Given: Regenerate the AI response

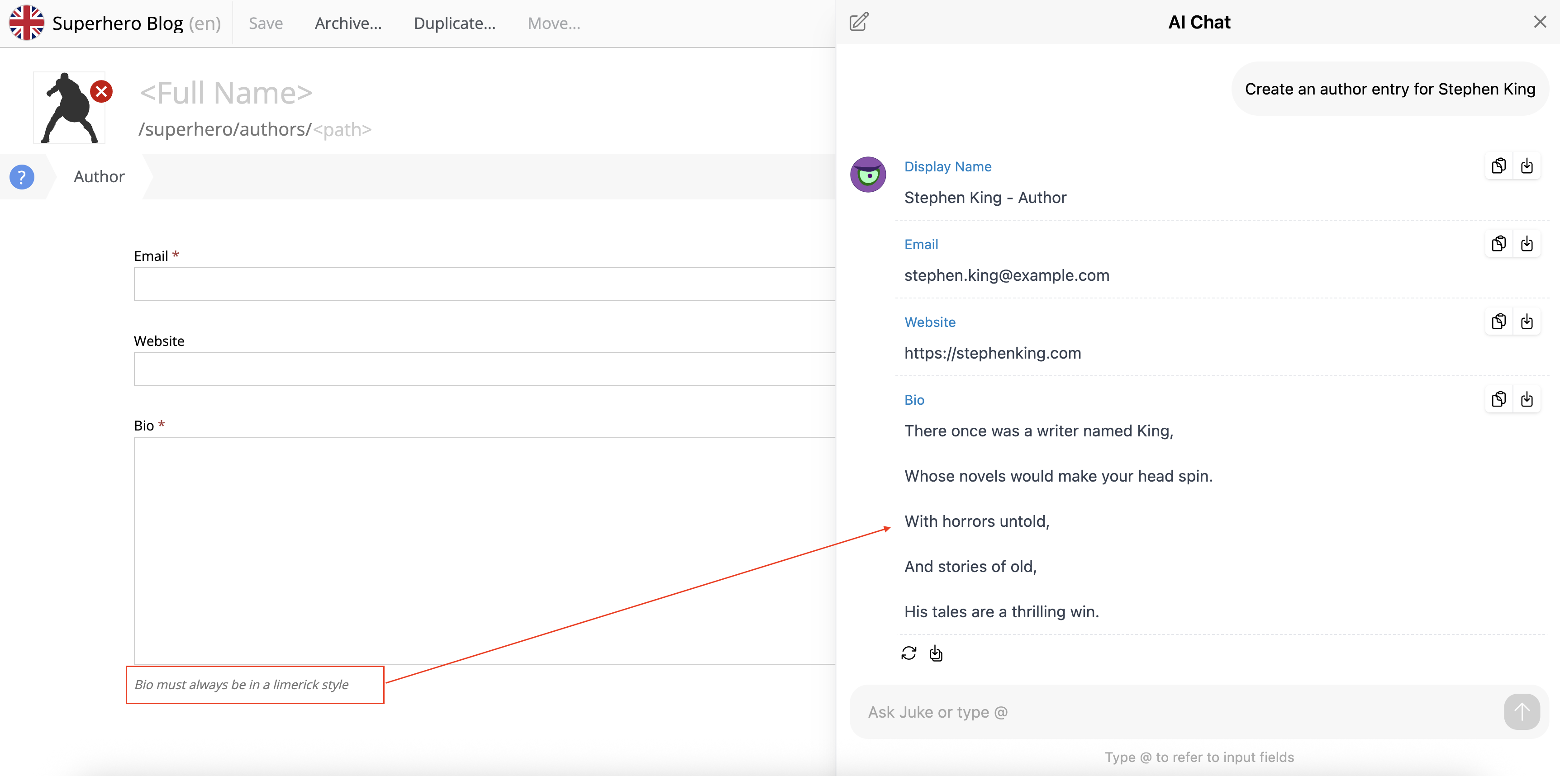Looking at the screenshot, I should point(909,653).
